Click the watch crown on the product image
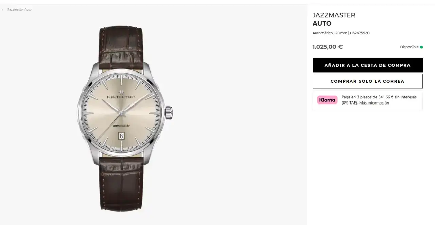435x225 pixels. [169, 113]
